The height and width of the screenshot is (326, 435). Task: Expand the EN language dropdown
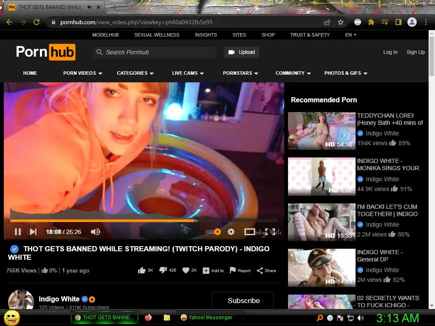[x=350, y=35]
